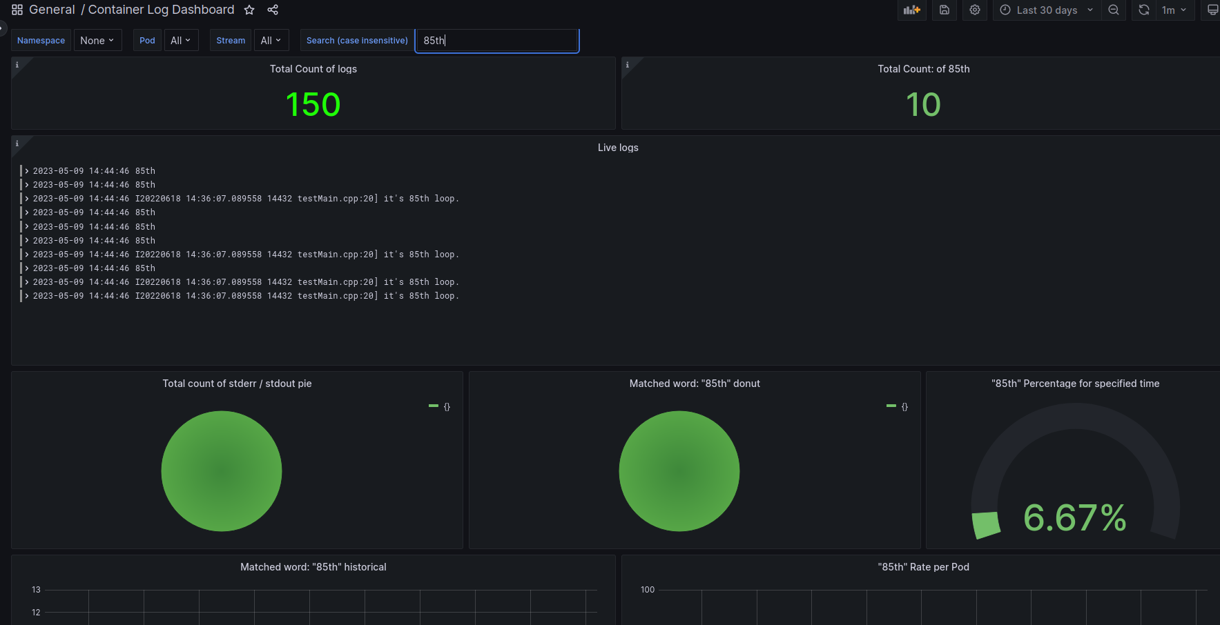The width and height of the screenshot is (1220, 625).
Task: Refresh the dashboard
Action: 1144,10
